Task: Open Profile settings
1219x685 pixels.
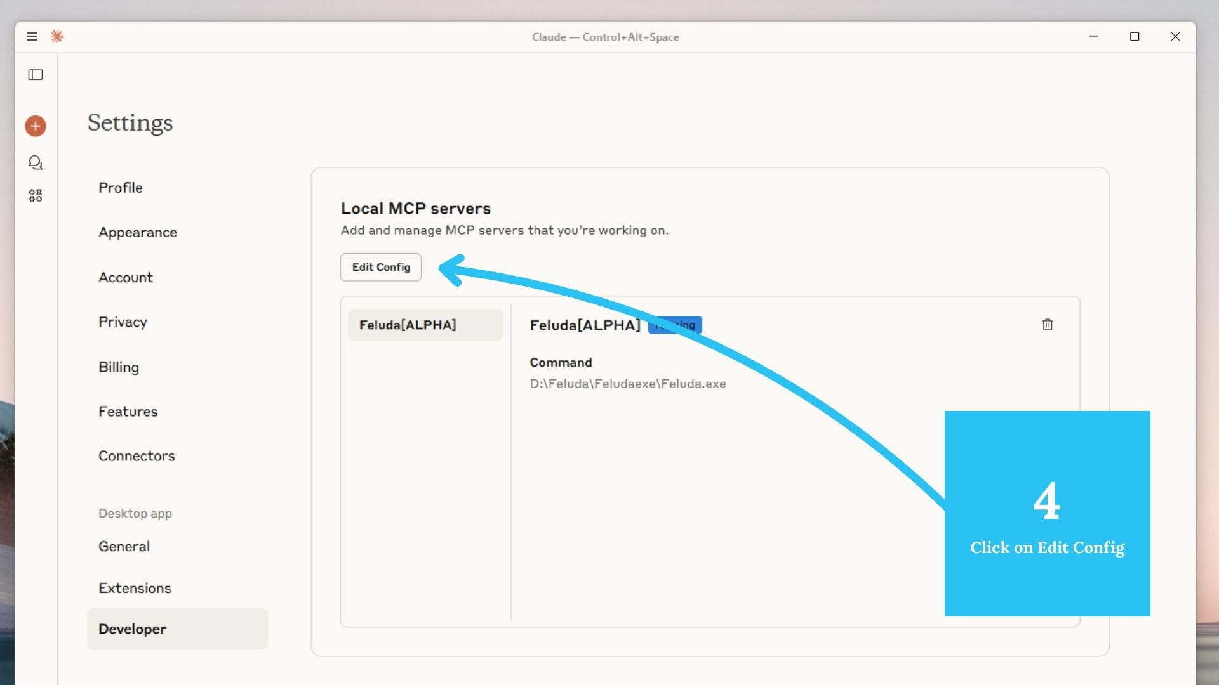Action: pos(120,188)
